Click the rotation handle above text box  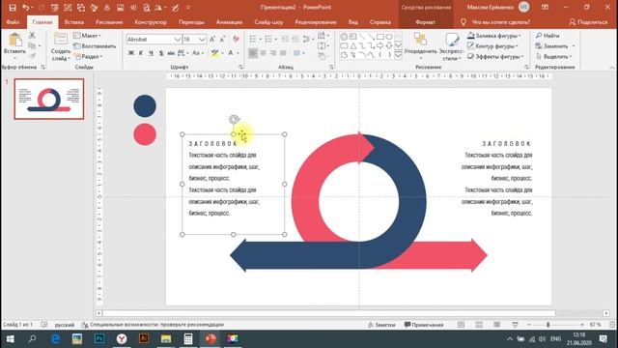[234, 119]
